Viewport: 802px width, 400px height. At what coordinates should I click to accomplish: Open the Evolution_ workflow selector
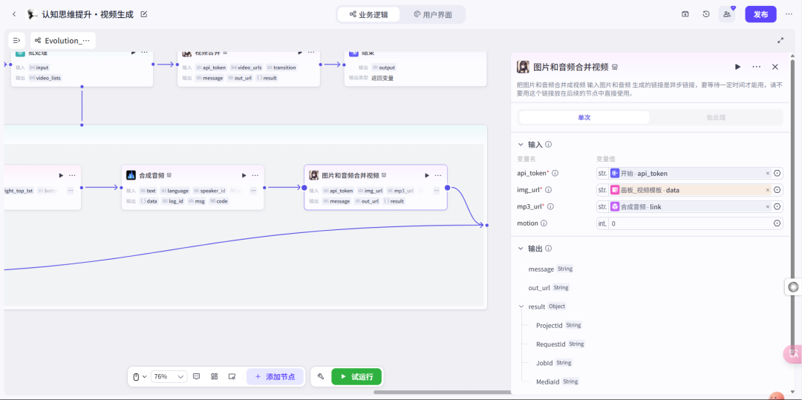tap(63, 40)
